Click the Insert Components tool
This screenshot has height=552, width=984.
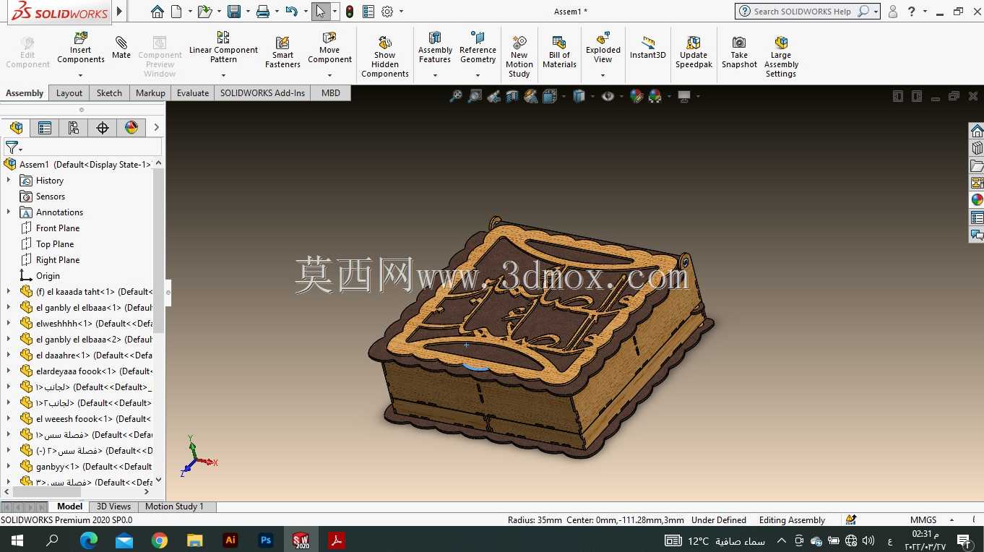tap(81, 47)
